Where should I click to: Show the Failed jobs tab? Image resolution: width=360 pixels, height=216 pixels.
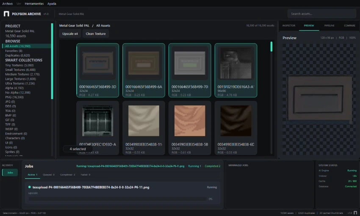(86, 175)
